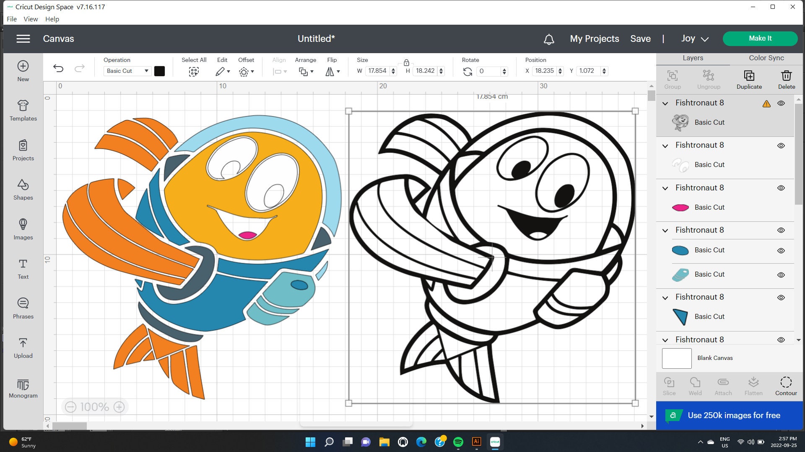The image size is (805, 452).
Task: Hide the pink Basic Cut layer
Action: [781, 207]
